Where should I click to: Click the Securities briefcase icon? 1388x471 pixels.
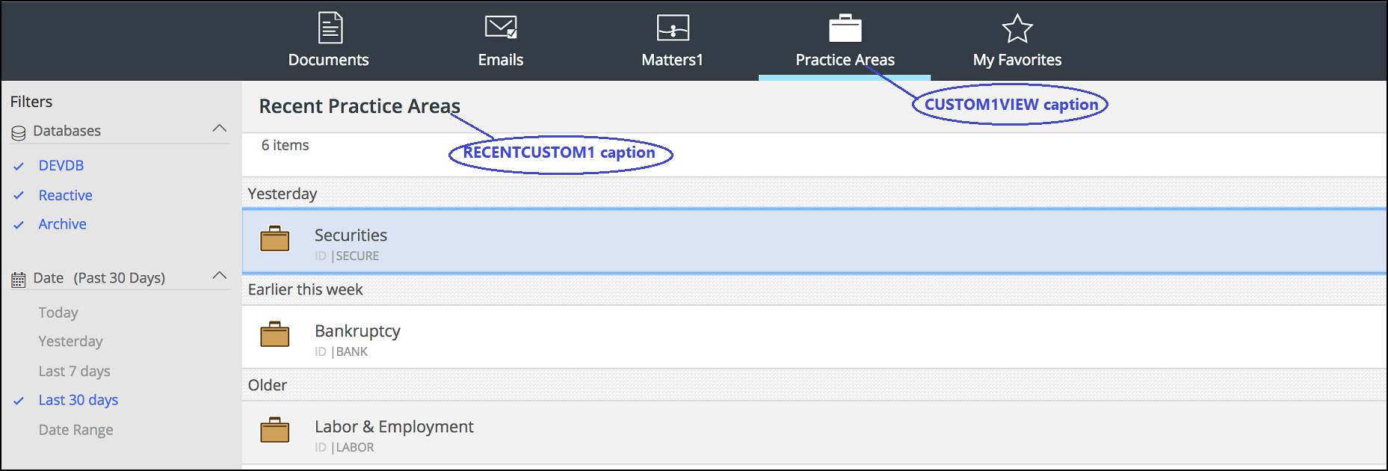tap(275, 239)
